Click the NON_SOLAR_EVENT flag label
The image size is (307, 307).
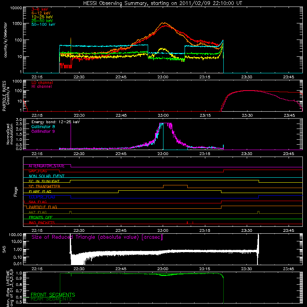(x=46, y=176)
